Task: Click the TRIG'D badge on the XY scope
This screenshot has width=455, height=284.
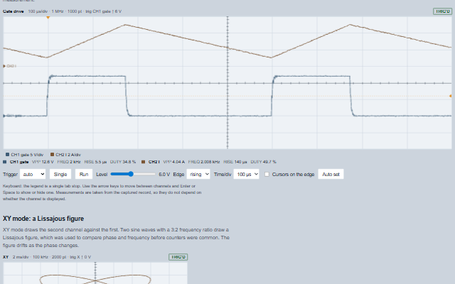Action: 178,257
